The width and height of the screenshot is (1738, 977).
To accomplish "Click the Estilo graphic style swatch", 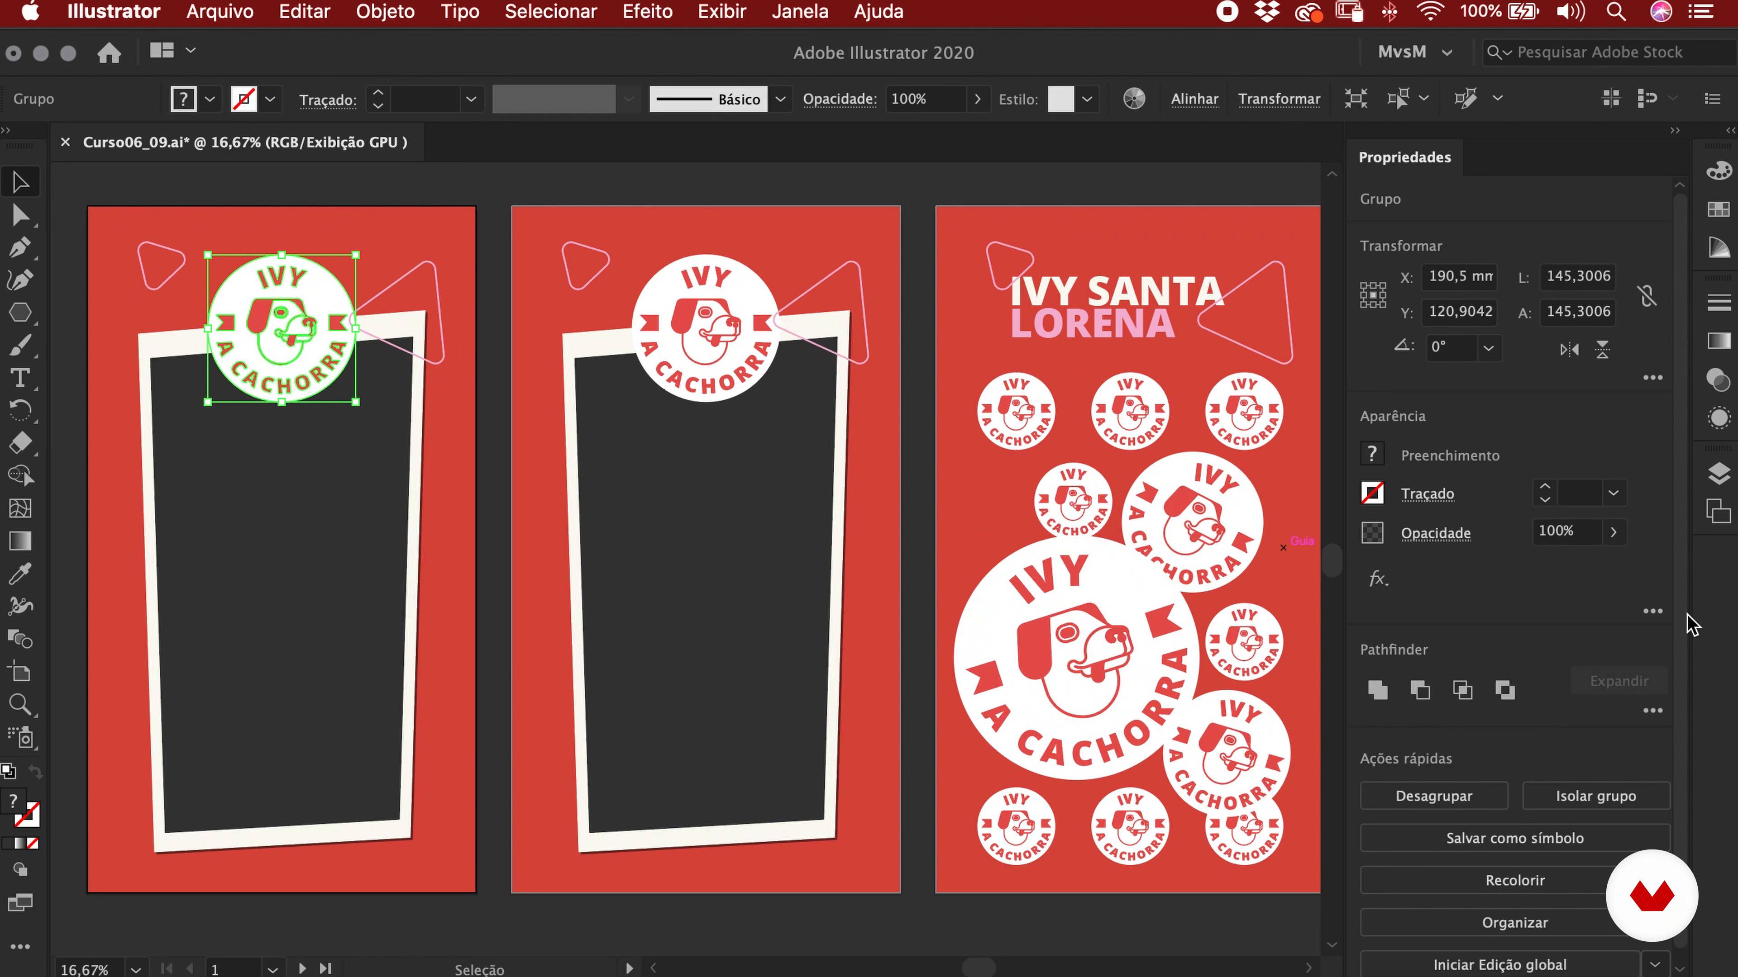I will point(1060,99).
